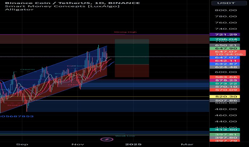Click the Nov label on the time axis

pos(78,144)
